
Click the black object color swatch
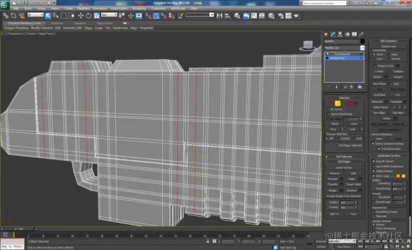tap(362, 41)
